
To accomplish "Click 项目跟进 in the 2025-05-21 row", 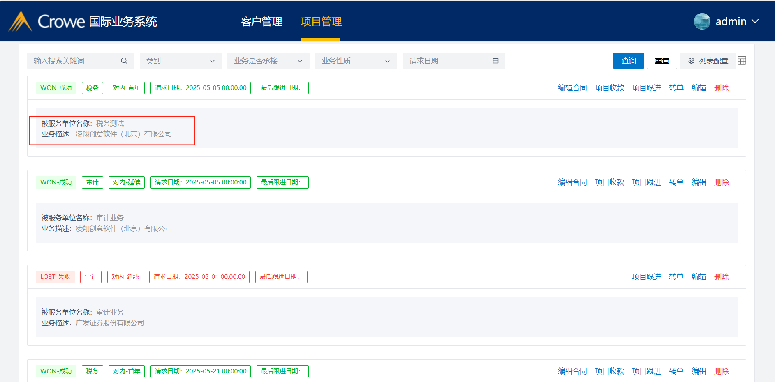I will [646, 371].
